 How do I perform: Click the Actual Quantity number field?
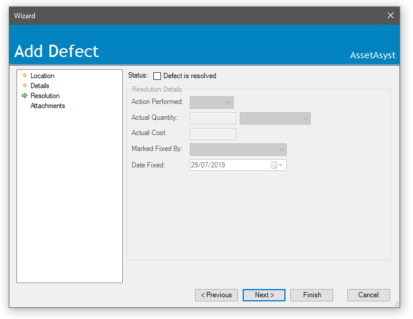tap(213, 118)
